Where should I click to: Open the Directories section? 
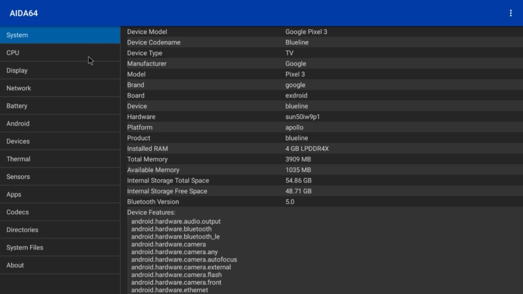tap(60, 229)
